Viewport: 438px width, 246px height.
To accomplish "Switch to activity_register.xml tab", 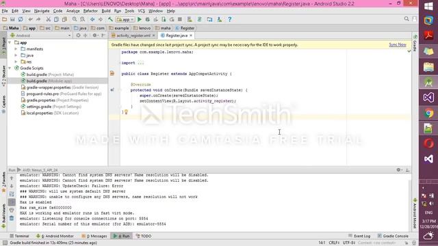I will [133, 36].
